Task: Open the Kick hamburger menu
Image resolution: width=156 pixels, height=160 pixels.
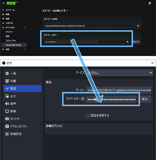Action: 4,3
